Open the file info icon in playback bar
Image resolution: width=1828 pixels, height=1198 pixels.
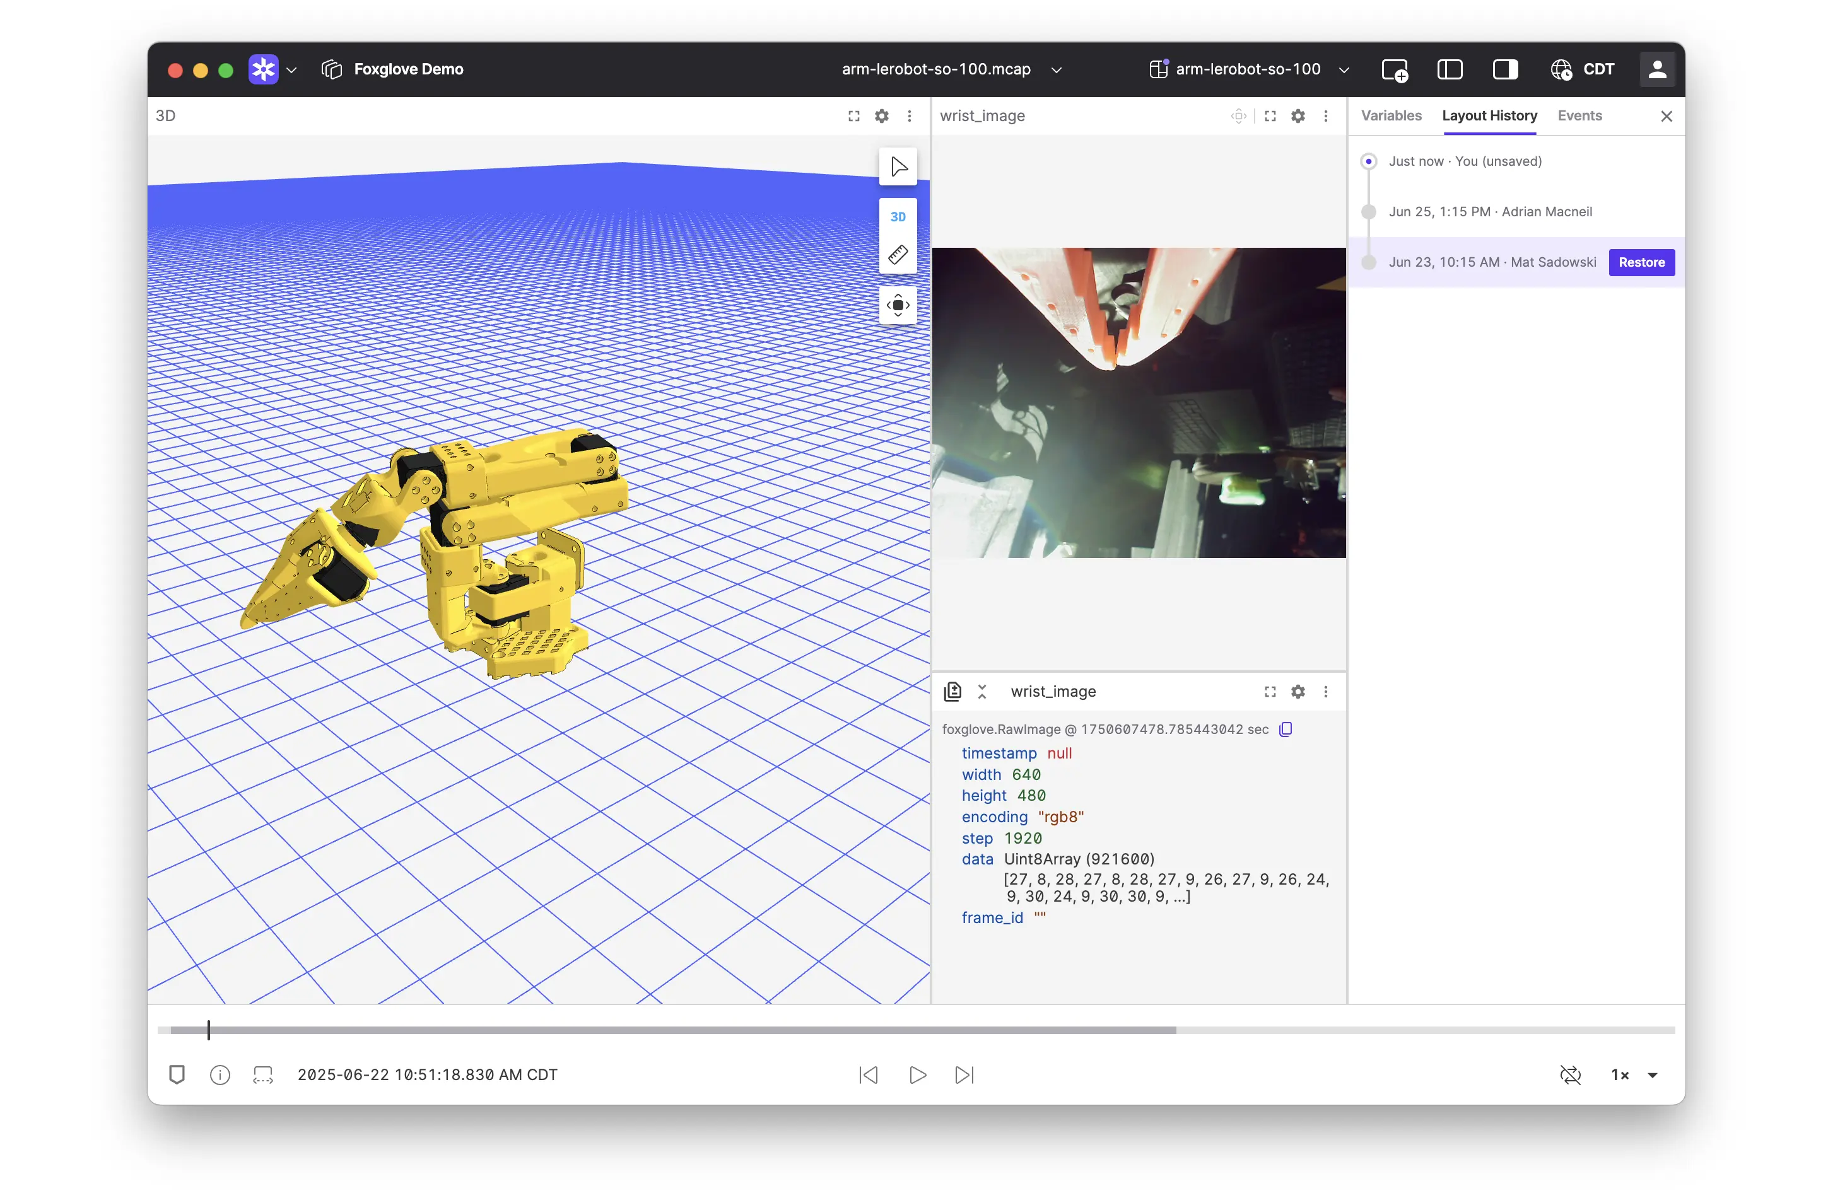(220, 1074)
